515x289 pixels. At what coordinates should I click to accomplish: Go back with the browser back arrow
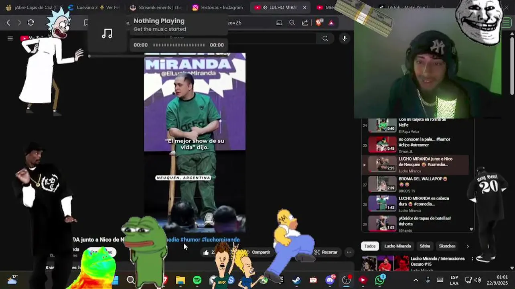tap(8, 23)
